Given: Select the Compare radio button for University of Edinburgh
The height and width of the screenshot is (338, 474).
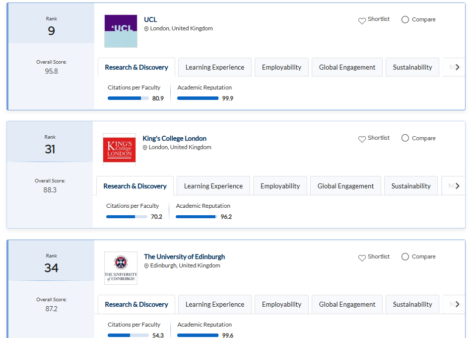Looking at the screenshot, I should click(x=405, y=257).
